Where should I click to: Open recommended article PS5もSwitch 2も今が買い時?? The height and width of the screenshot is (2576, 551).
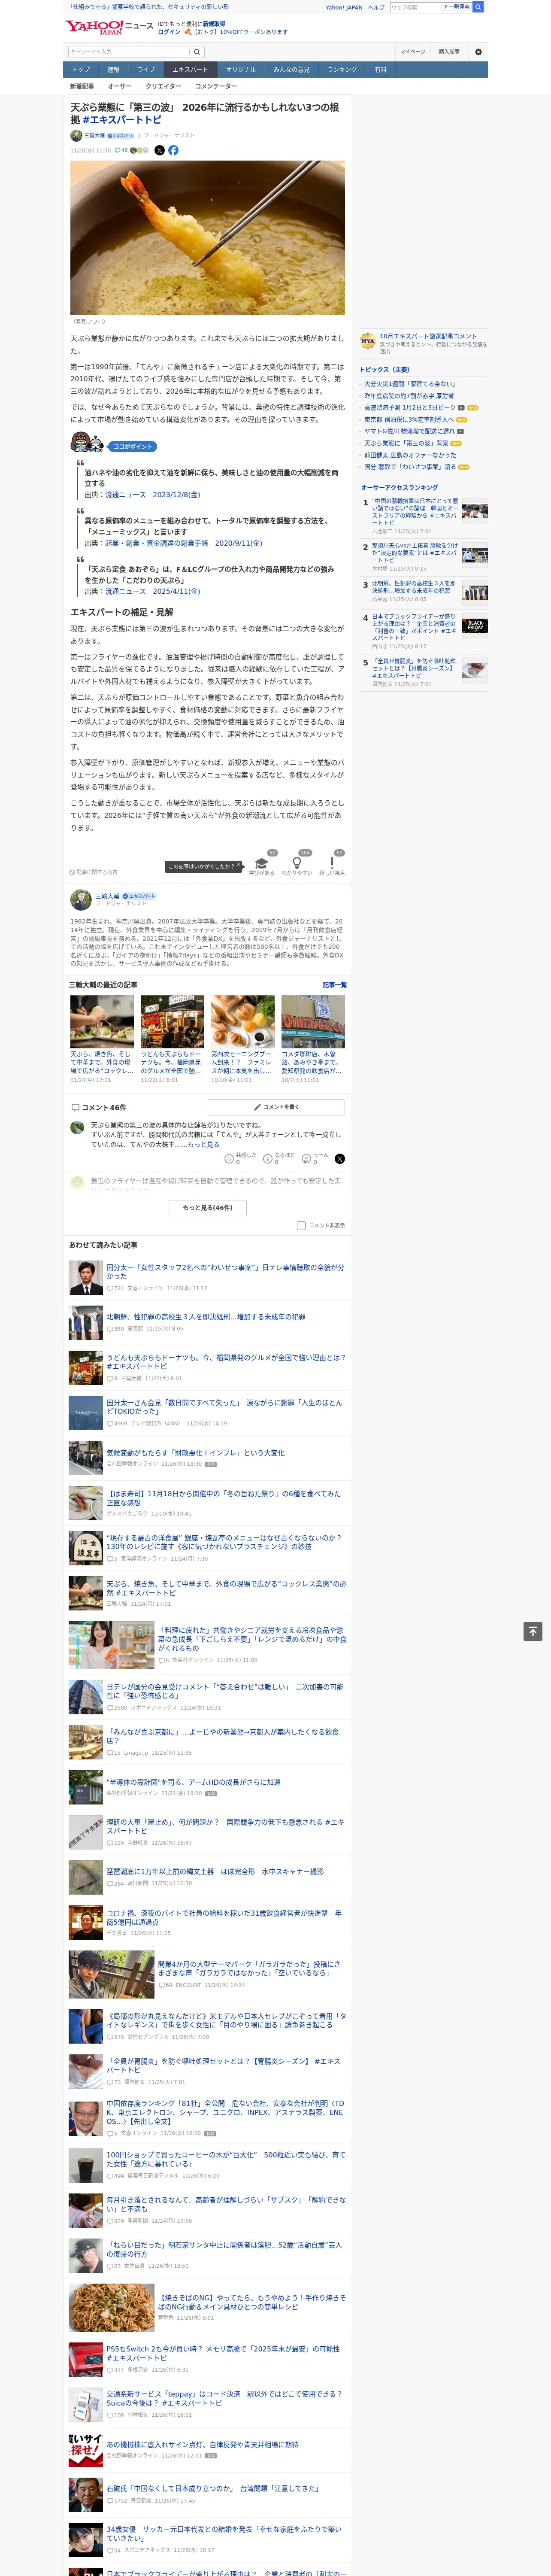pos(223,2353)
